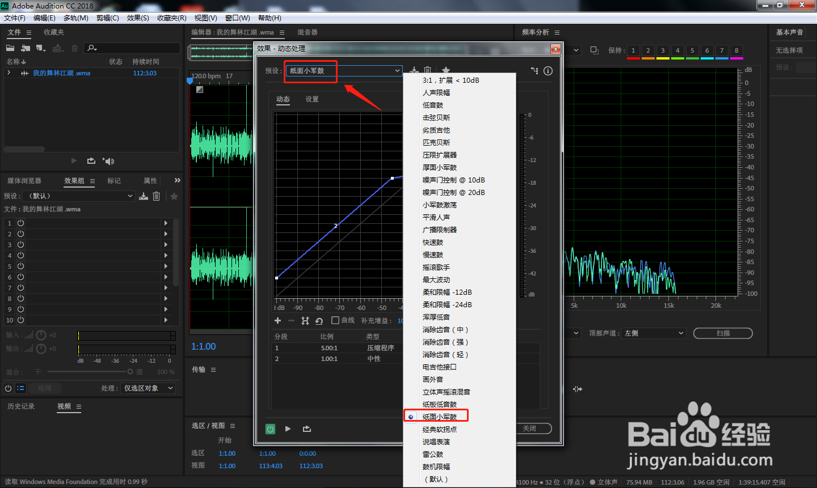Expand more panel tabs double chevron
The image size is (817, 488).
click(177, 180)
